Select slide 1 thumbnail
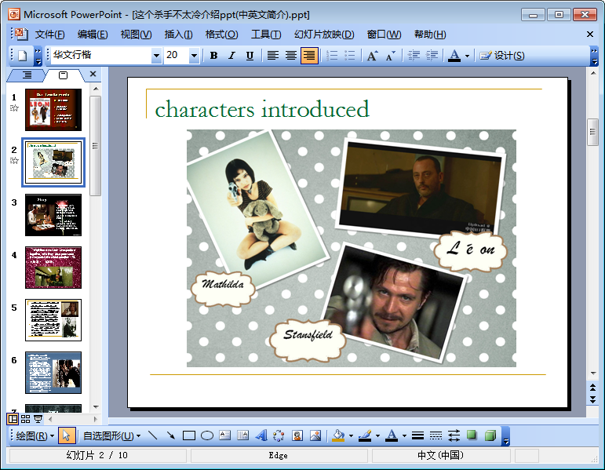Image resolution: width=605 pixels, height=470 pixels. [x=53, y=110]
